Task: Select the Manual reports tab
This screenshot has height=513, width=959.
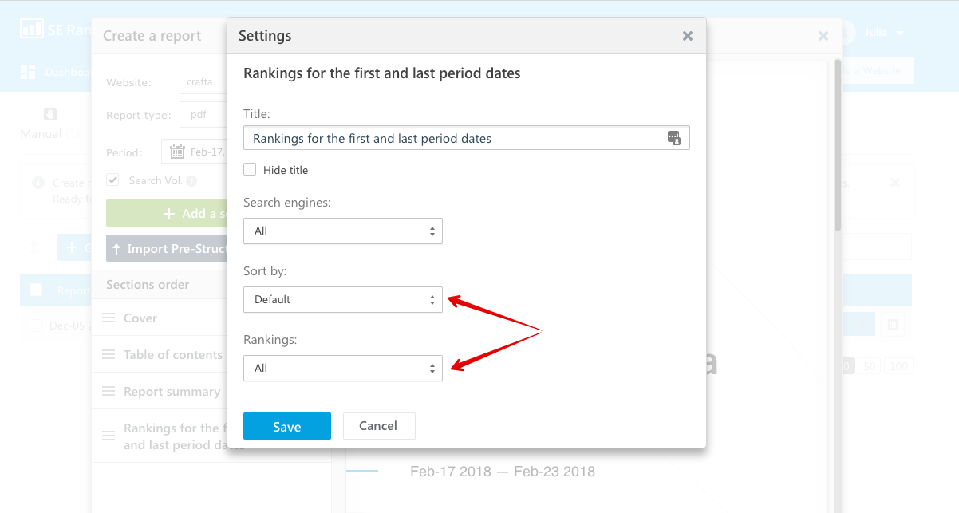Action: [x=50, y=124]
